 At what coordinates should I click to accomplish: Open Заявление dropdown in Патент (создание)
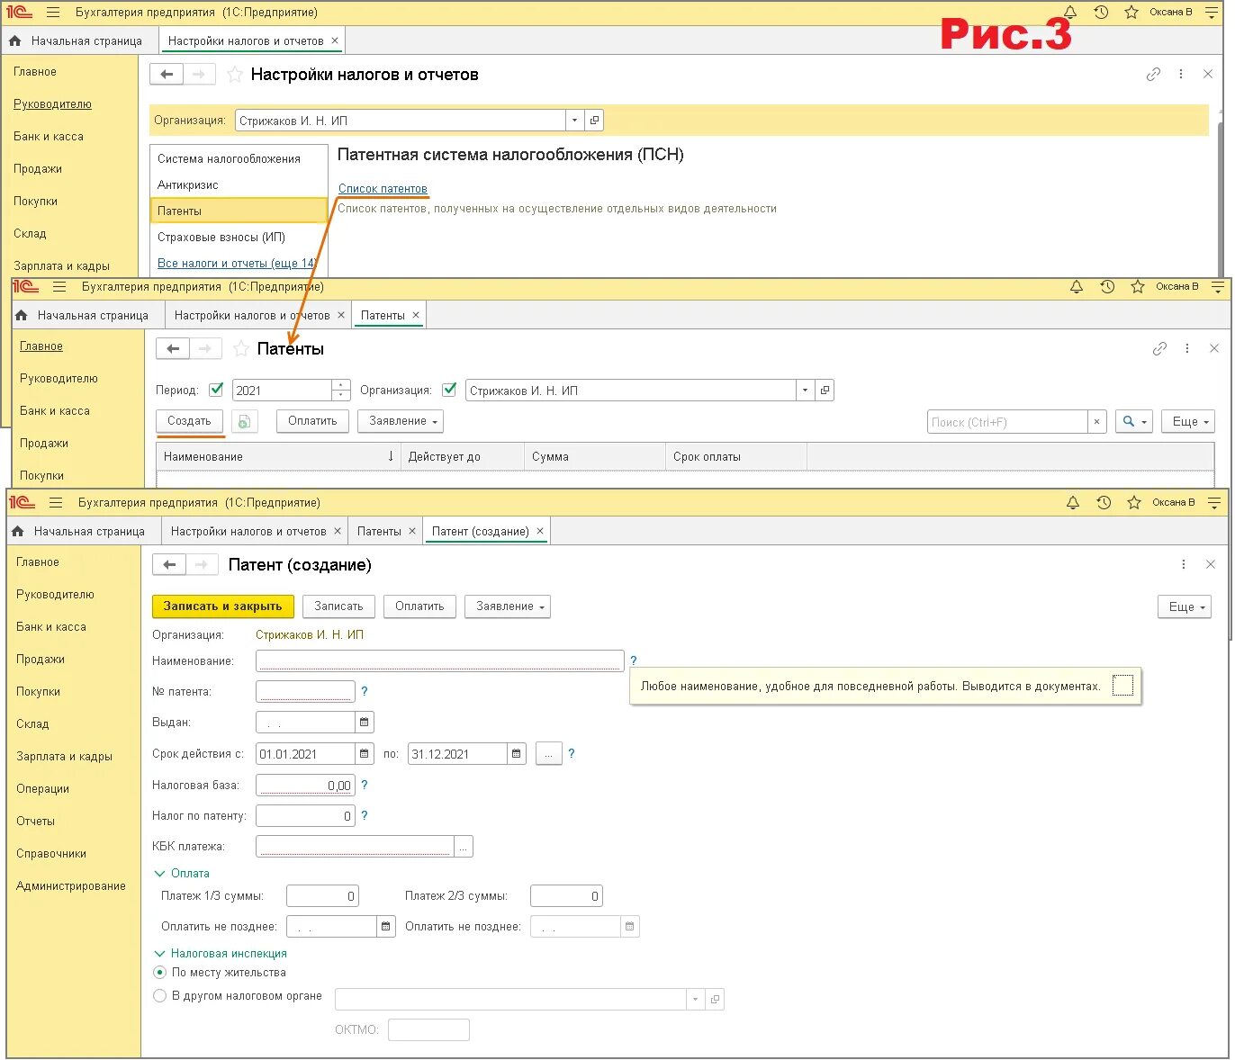[x=508, y=606]
